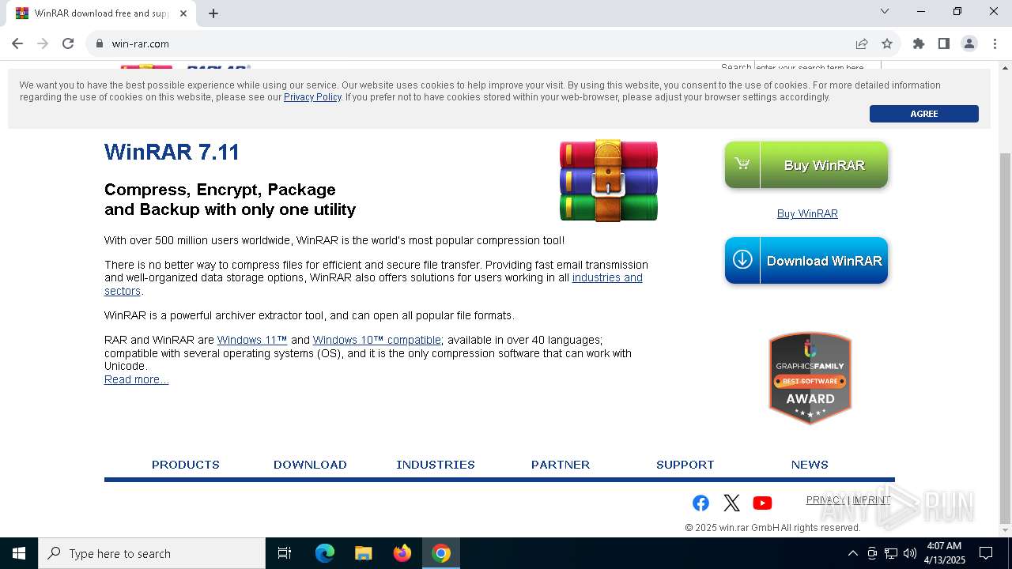Image resolution: width=1012 pixels, height=569 pixels.
Task: Visit the Facebook icon in footer
Action: point(700,503)
